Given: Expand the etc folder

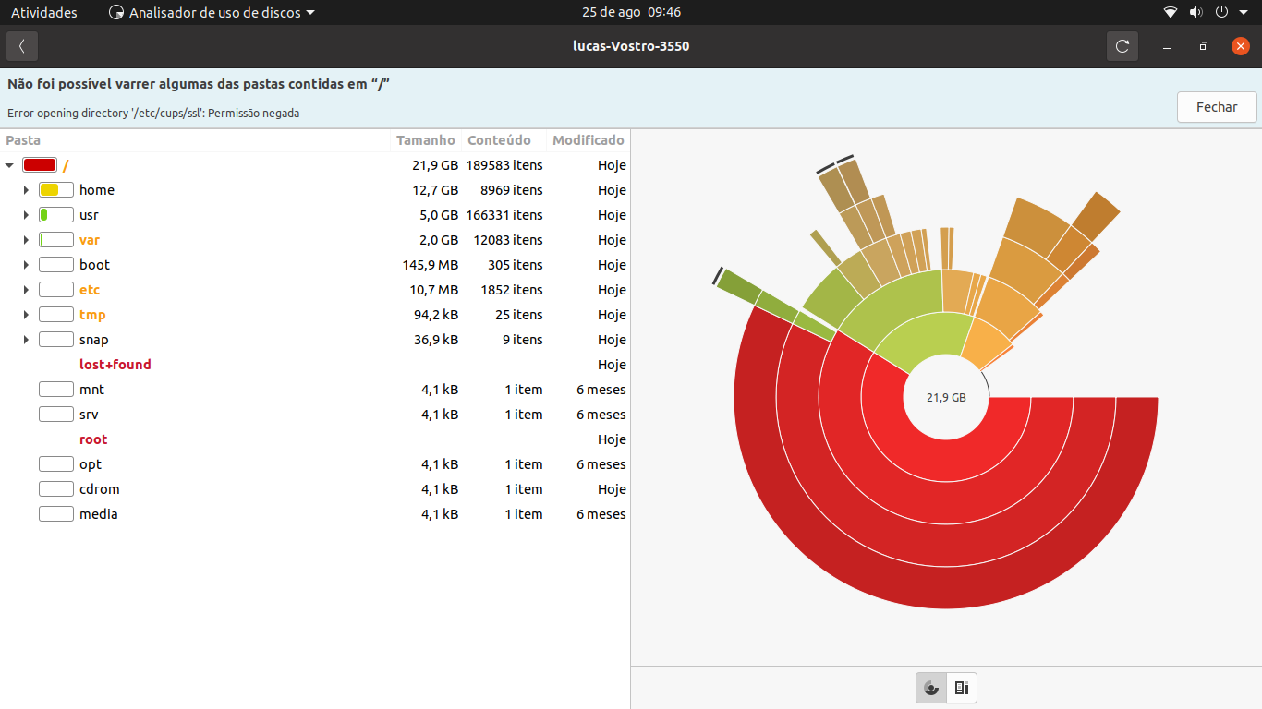Looking at the screenshot, I should pyautogui.click(x=26, y=290).
